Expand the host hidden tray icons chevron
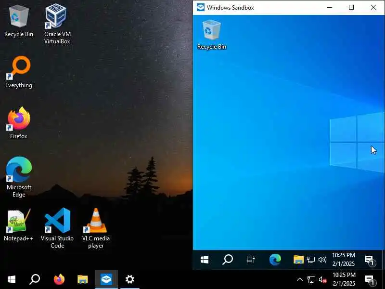This screenshot has height=289, width=385. pyautogui.click(x=299, y=279)
